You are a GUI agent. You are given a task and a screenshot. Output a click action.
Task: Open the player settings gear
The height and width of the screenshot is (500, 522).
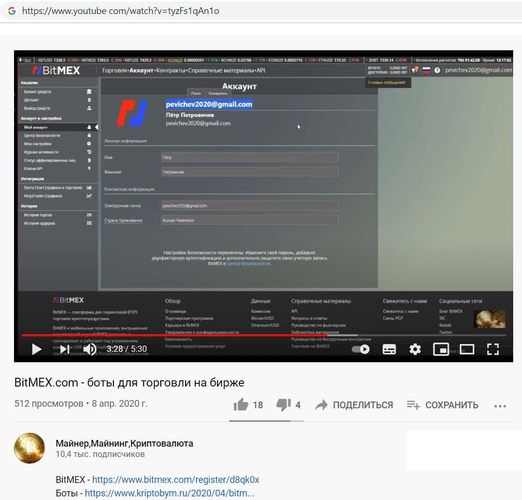[x=415, y=349]
